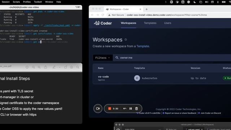
Task: Open the Scripts menu
Action: [16, 2]
